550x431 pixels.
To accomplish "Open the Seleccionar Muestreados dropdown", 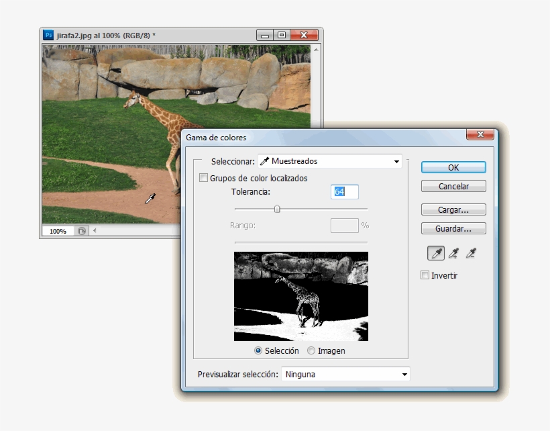I will (x=329, y=161).
